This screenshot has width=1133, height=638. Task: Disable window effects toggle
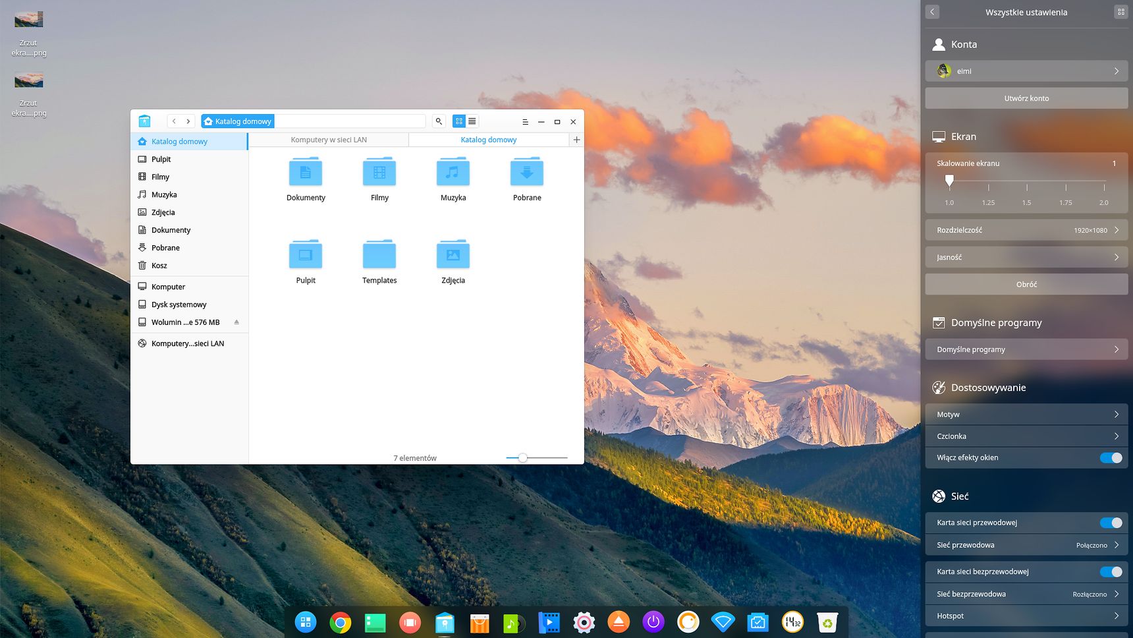[x=1111, y=457]
